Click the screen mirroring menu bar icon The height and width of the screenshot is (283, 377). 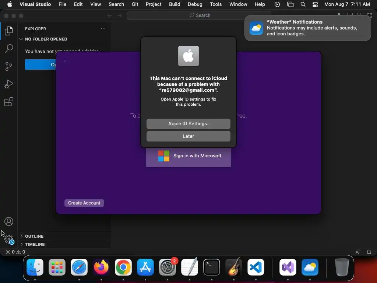point(290,4)
